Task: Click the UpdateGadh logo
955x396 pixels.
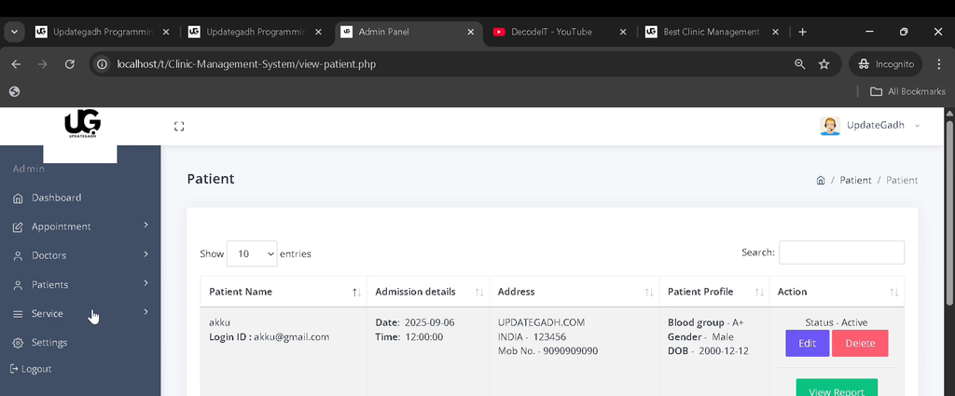Action: click(x=82, y=124)
